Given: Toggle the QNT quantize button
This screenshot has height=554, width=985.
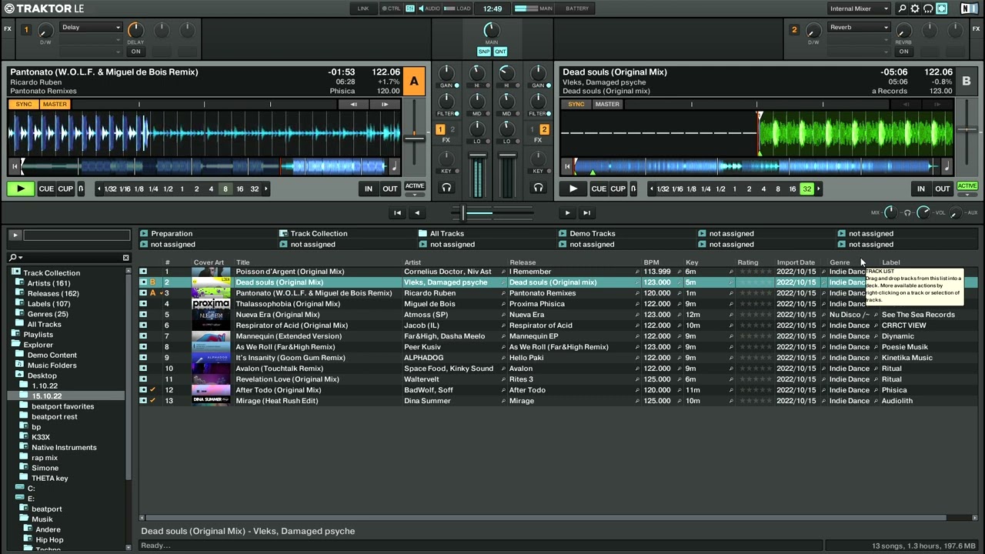Looking at the screenshot, I should [500, 52].
